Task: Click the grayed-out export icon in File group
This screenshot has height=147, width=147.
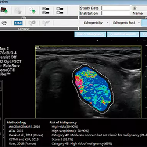Action: click(18, 11)
